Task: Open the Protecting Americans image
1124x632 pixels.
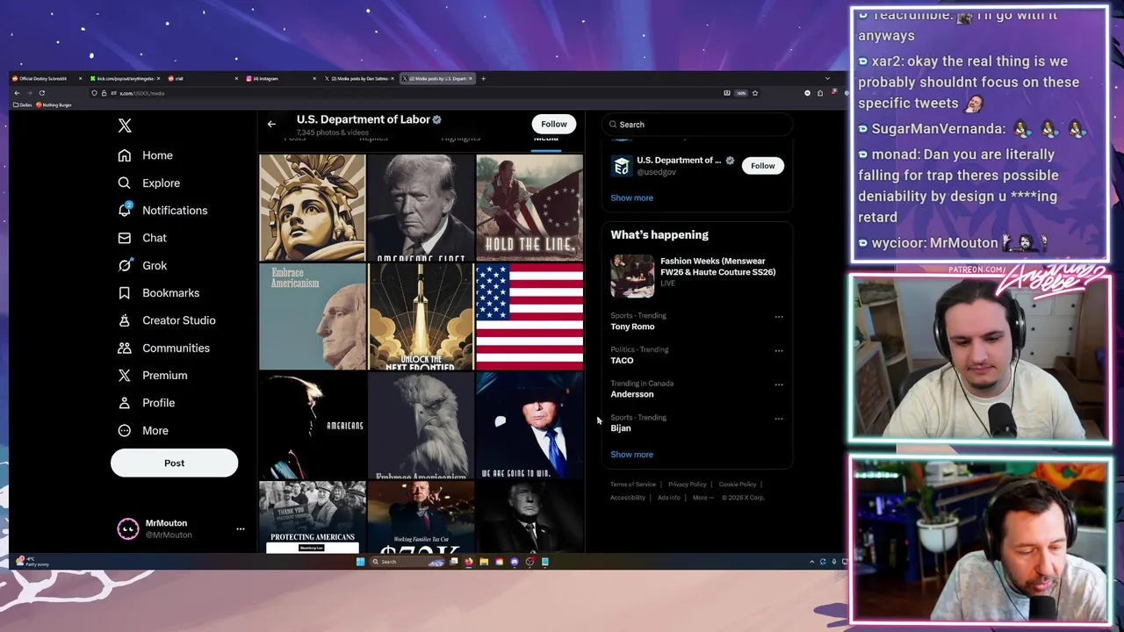Action: point(313,517)
